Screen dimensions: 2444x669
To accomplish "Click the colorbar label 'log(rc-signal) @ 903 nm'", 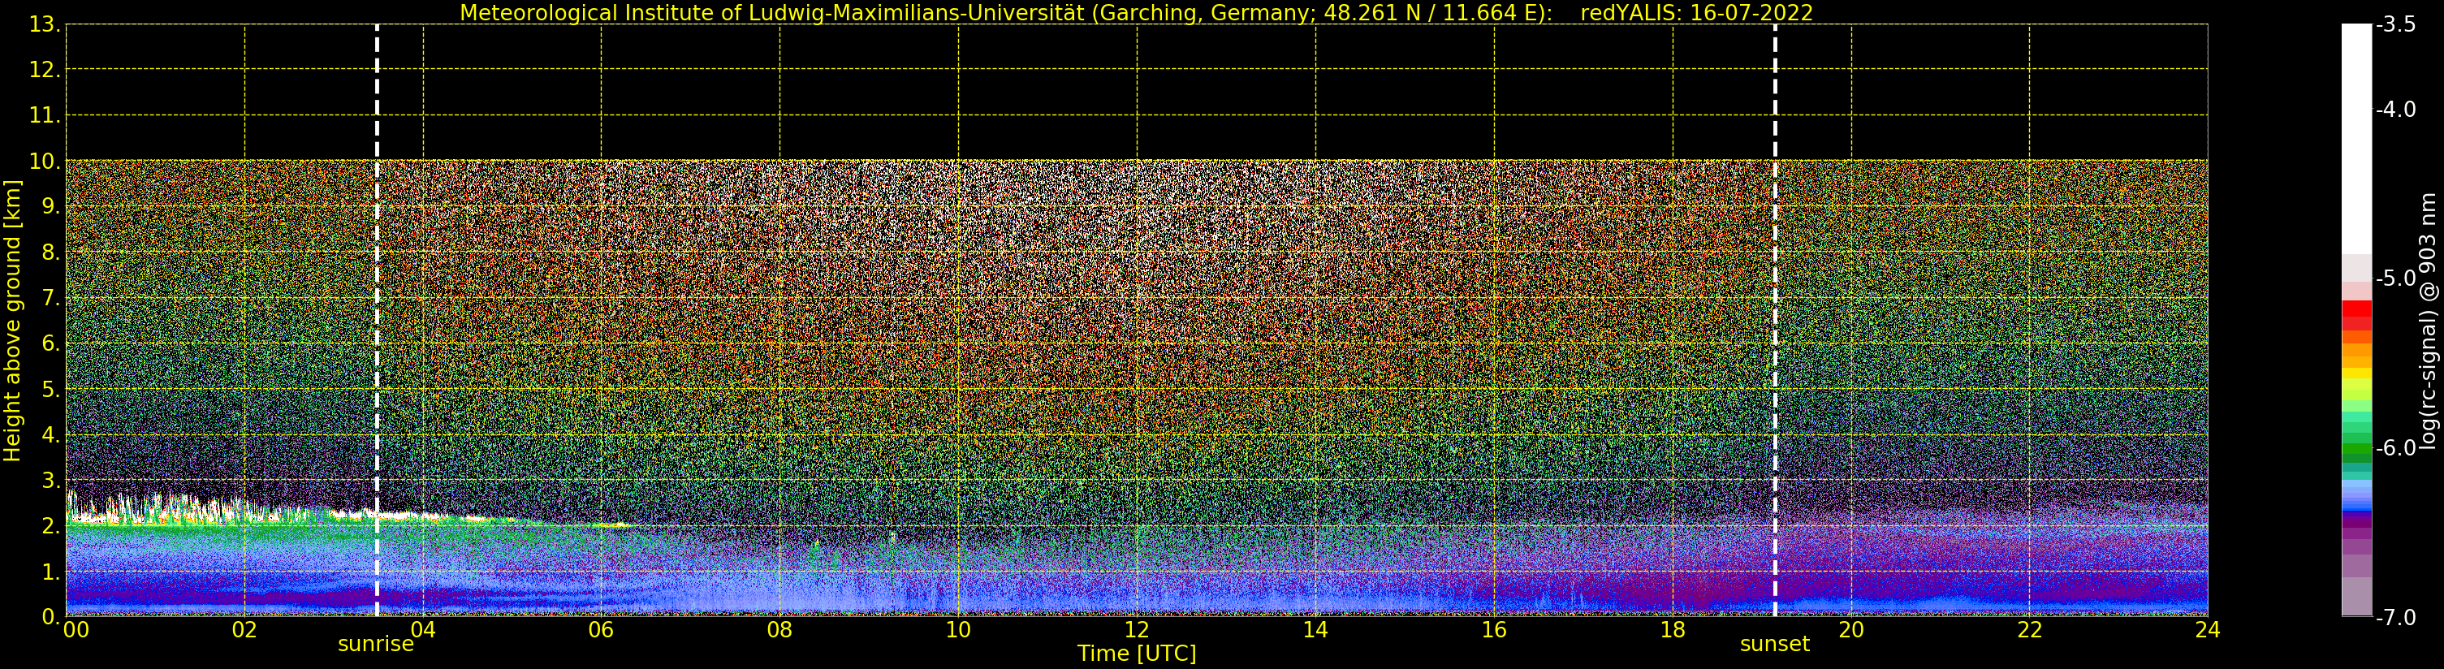I will (2428, 321).
